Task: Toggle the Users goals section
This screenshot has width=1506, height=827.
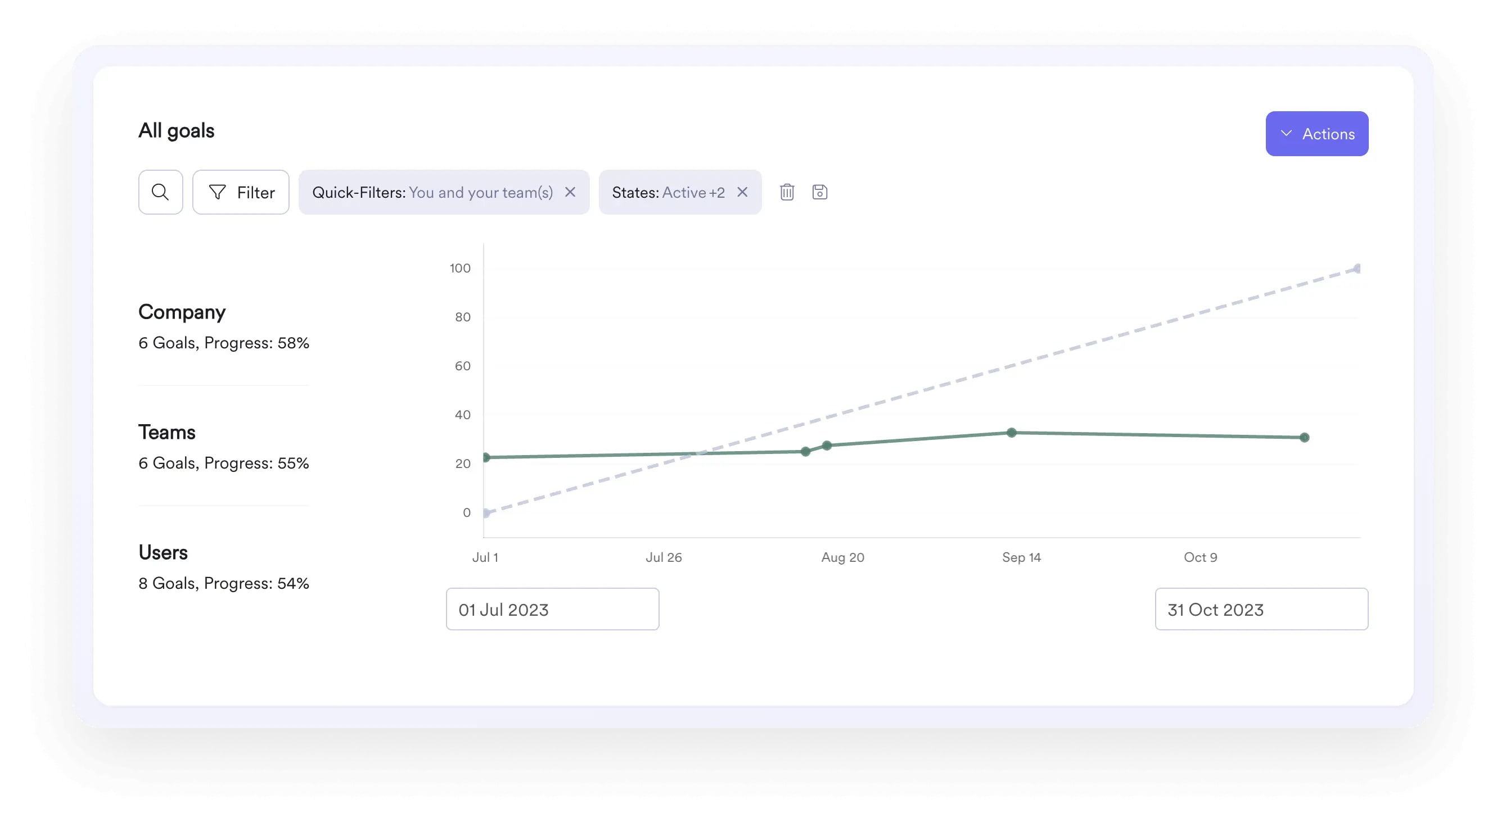Action: click(163, 552)
